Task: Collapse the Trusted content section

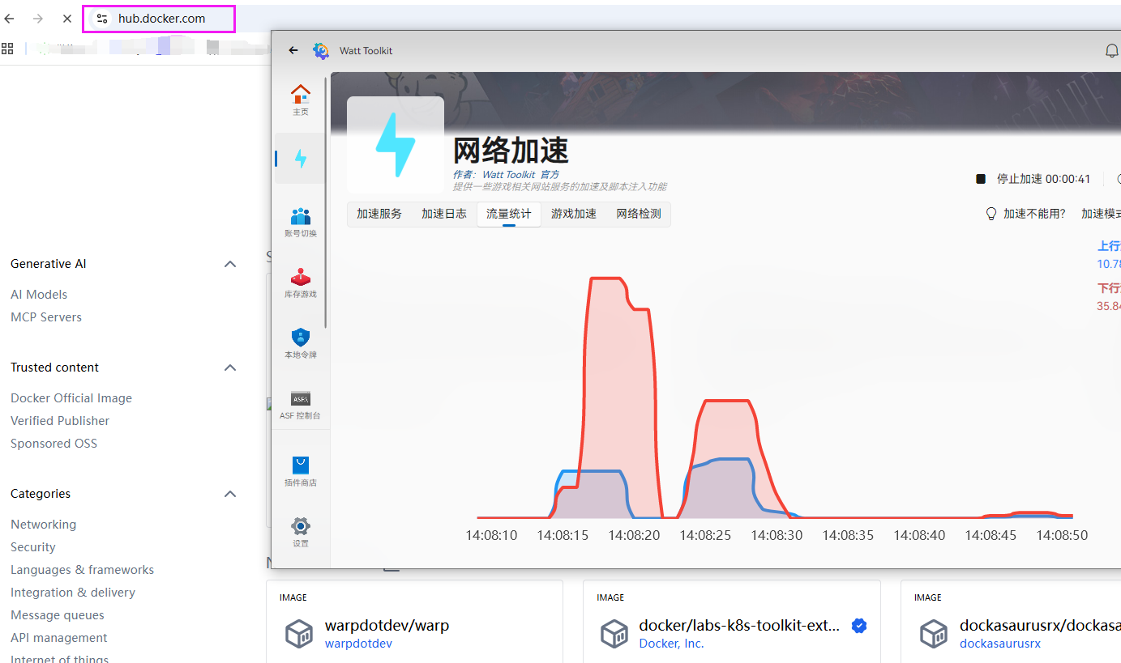Action: pos(230,368)
